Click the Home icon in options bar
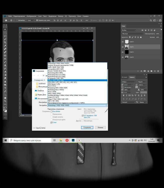This screenshot has width=164, height=188. click(6, 20)
